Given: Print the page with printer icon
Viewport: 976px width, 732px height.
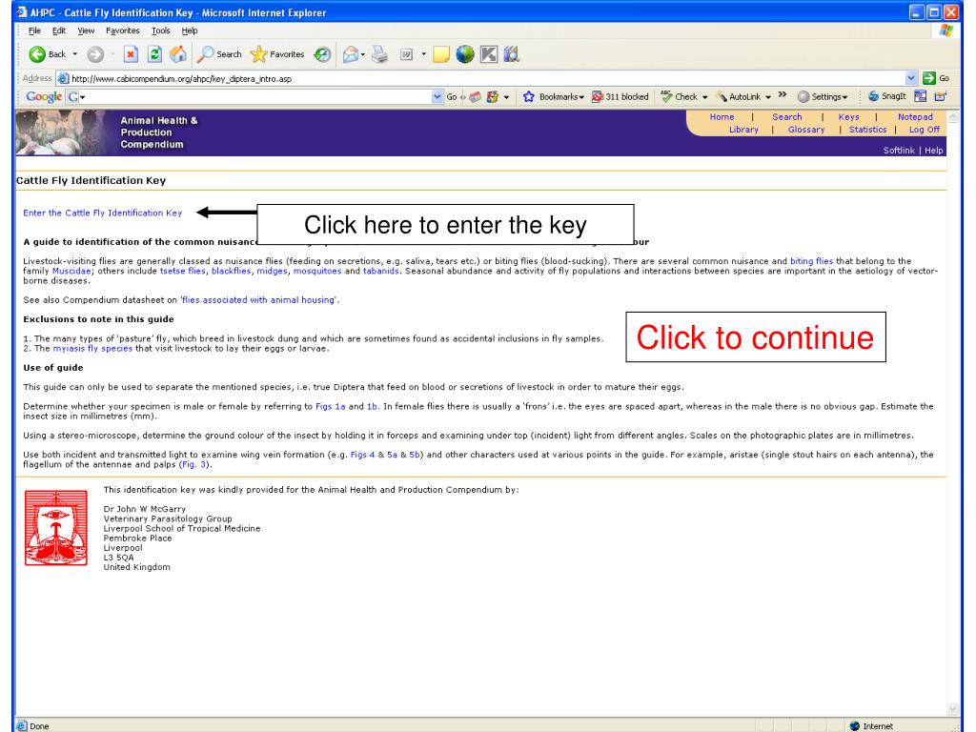Looking at the screenshot, I should pos(379,54).
